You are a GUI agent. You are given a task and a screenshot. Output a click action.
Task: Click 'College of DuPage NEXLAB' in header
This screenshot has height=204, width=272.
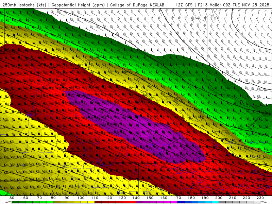point(137,5)
